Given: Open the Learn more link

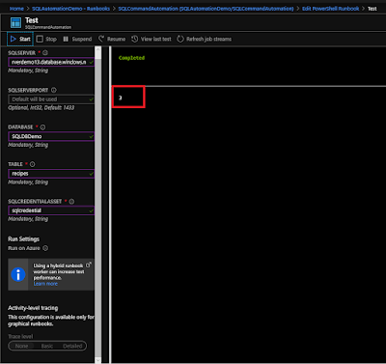Looking at the screenshot, I should 45,284.
